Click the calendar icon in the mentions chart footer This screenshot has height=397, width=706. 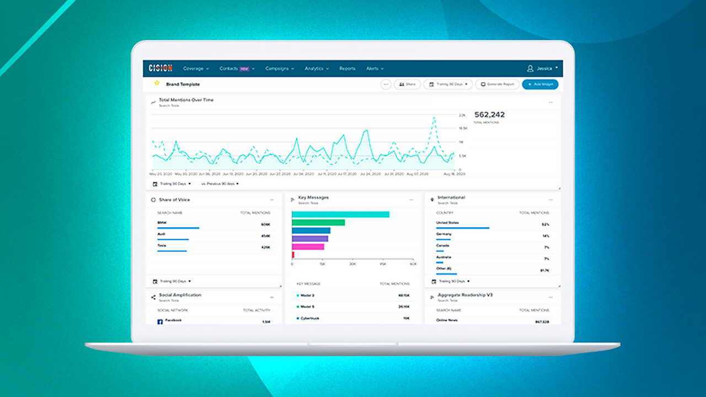[155, 184]
